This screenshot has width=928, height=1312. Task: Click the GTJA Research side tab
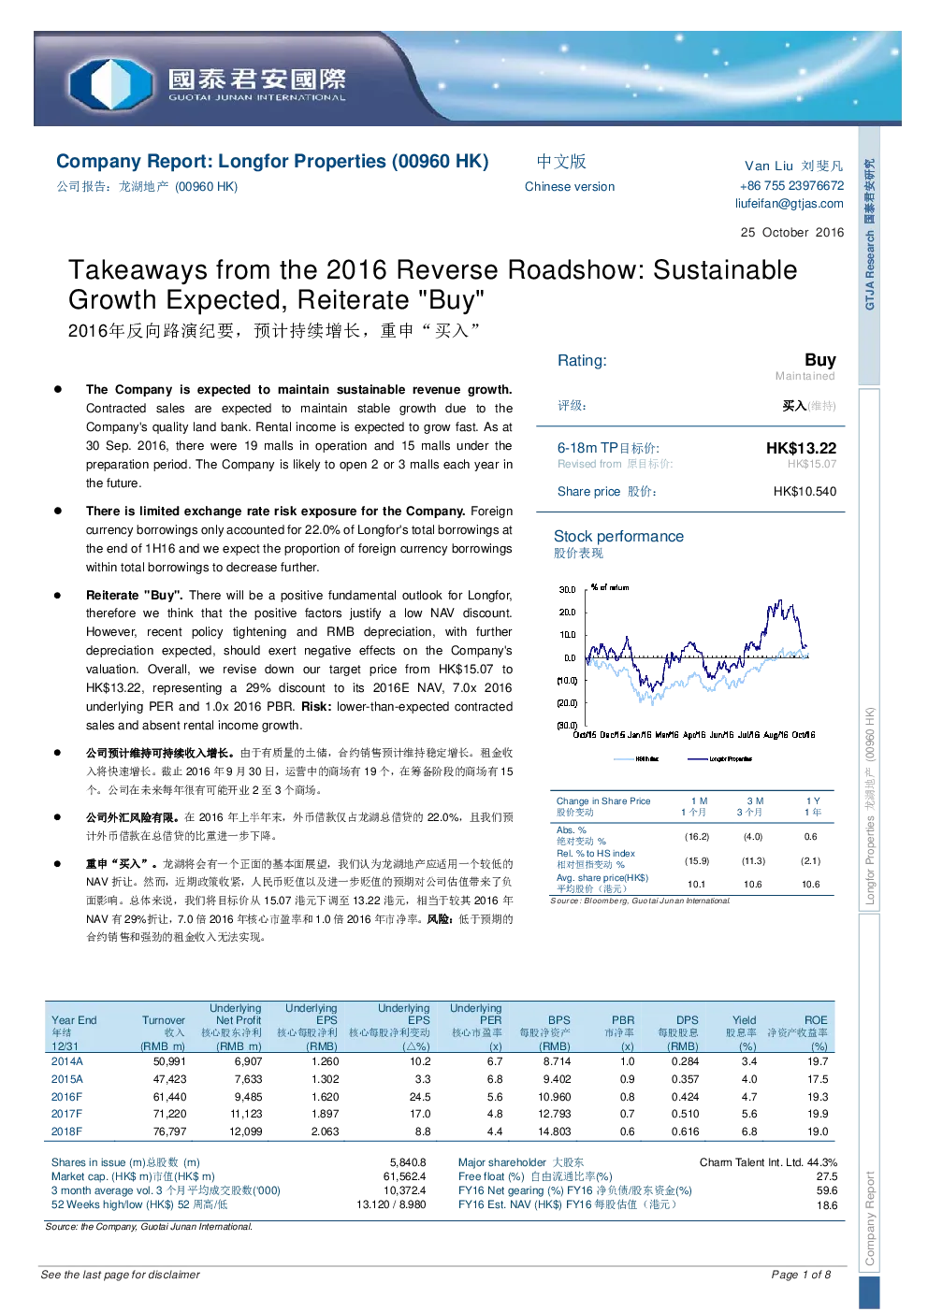tap(869, 255)
